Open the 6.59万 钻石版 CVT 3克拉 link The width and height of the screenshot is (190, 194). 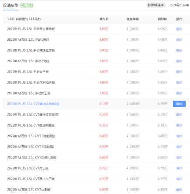(x=31, y=147)
